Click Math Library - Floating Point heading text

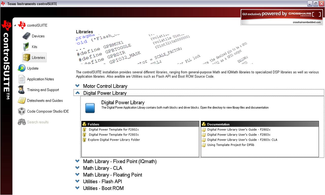pyautogui.click(x=112, y=175)
